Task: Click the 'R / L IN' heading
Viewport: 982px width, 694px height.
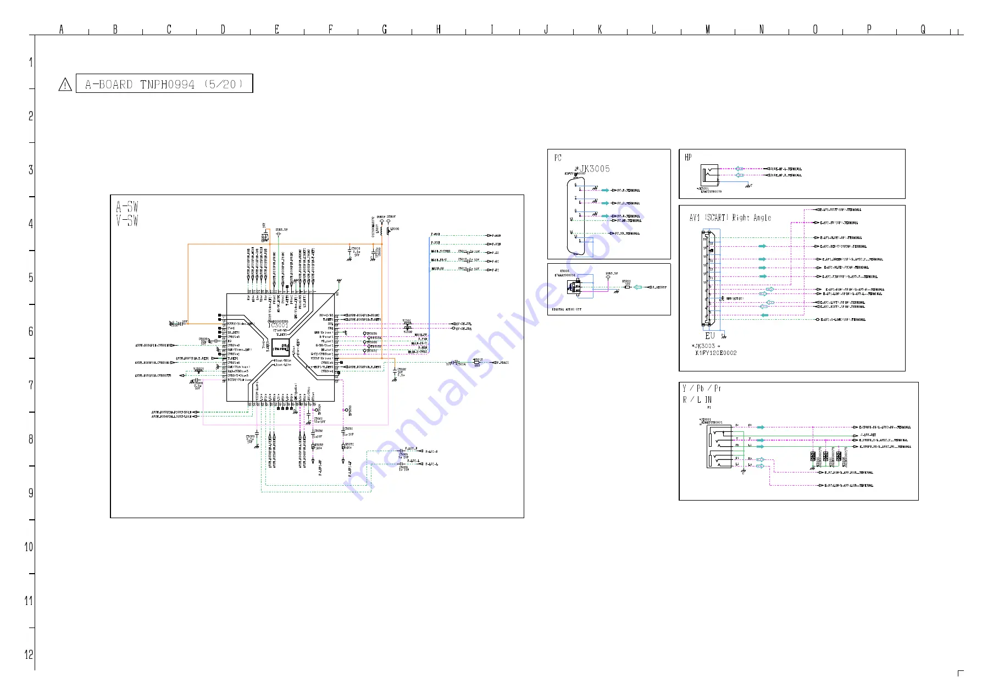Action: [x=697, y=399]
